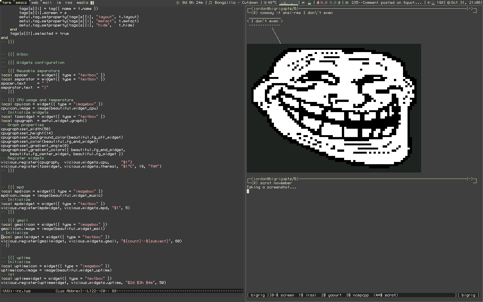The image size is (483, 302).
Task: Click the now playing Bongzilla - Cutdown text
Action: coord(236,2)
